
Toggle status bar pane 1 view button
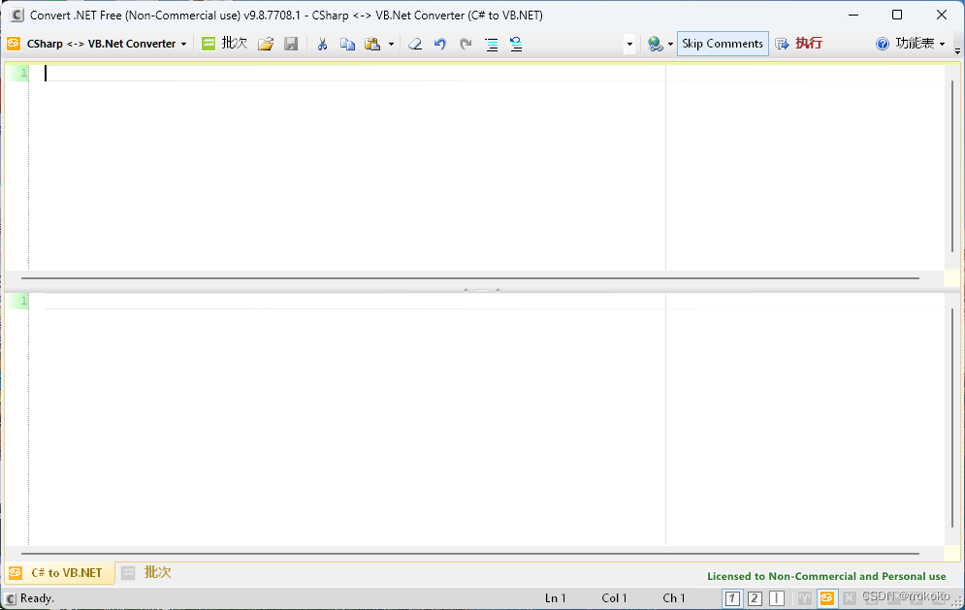[x=731, y=597]
